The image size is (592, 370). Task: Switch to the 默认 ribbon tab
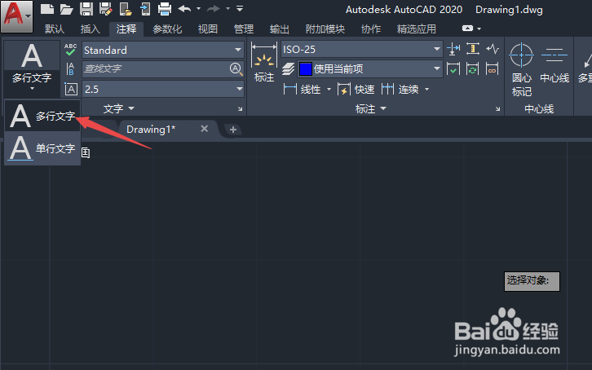click(55, 29)
